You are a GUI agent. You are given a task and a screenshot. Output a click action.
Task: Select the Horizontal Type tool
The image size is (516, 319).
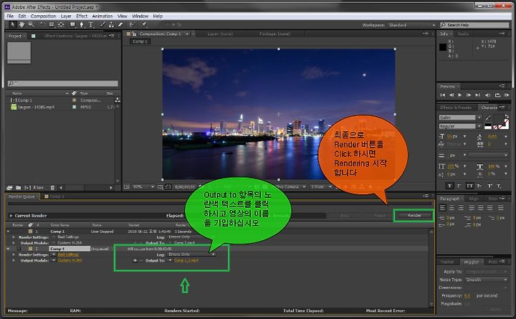91,24
